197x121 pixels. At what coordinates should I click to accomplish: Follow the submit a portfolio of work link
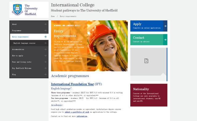click(77, 112)
